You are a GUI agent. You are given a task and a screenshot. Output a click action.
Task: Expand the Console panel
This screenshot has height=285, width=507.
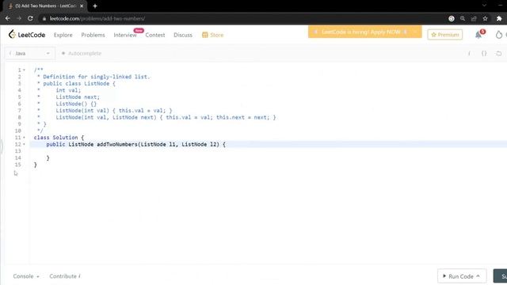[26, 276]
